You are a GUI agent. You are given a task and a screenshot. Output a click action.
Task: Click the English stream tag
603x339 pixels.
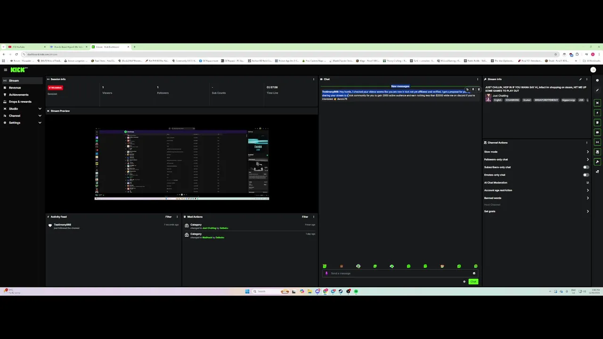point(498,100)
